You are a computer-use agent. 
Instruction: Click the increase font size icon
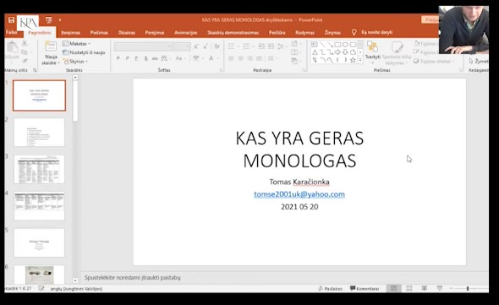click(196, 46)
